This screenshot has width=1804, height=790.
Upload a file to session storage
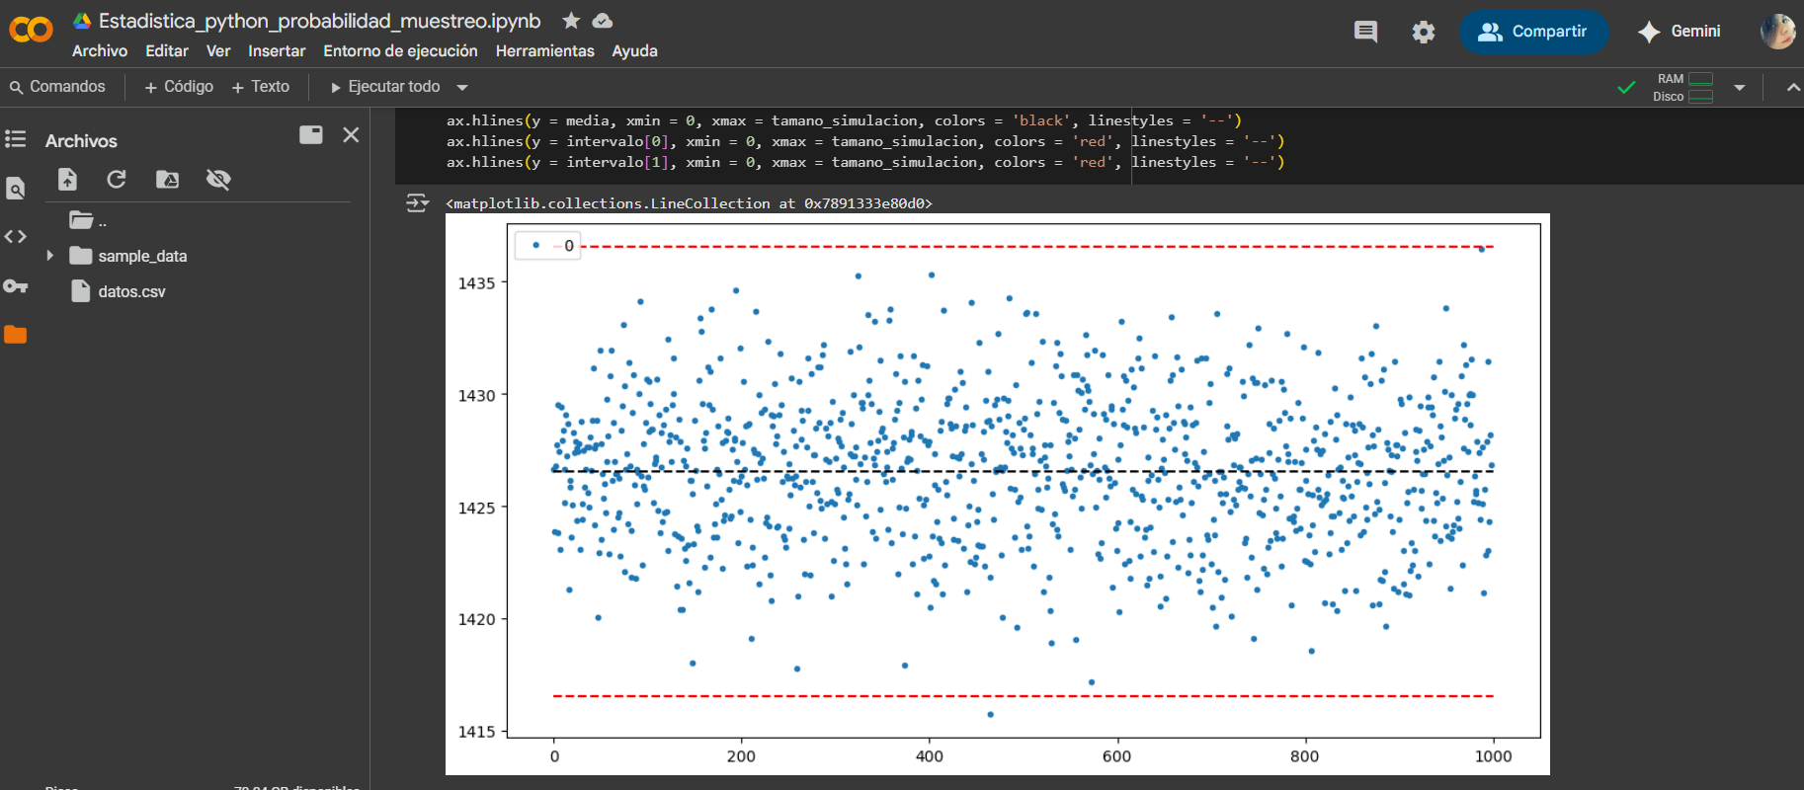pyautogui.click(x=67, y=179)
